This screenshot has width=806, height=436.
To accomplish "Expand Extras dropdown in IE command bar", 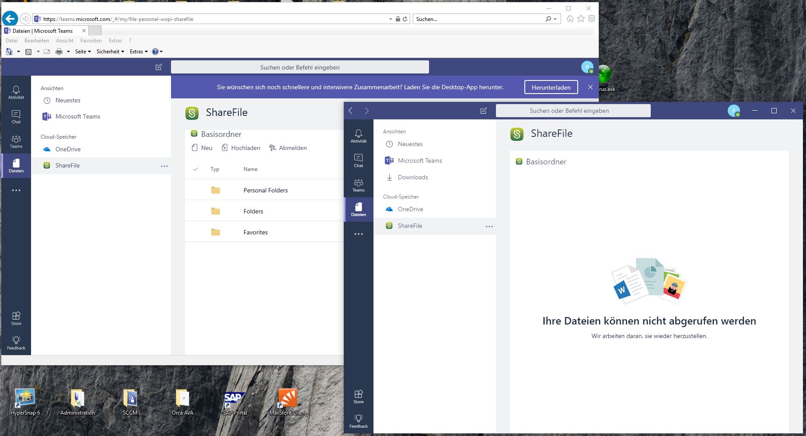I will click(139, 52).
